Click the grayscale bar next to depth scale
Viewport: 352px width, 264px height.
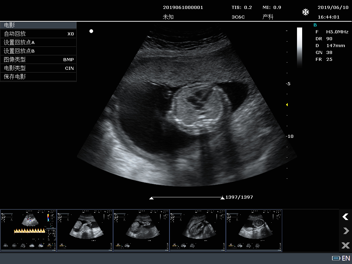[x=299, y=46]
